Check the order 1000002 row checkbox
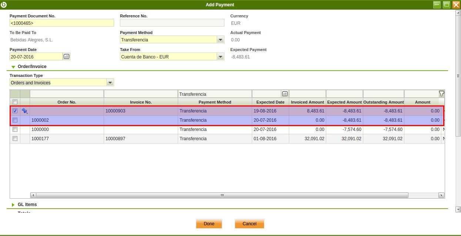The image size is (461, 236). tap(15, 120)
